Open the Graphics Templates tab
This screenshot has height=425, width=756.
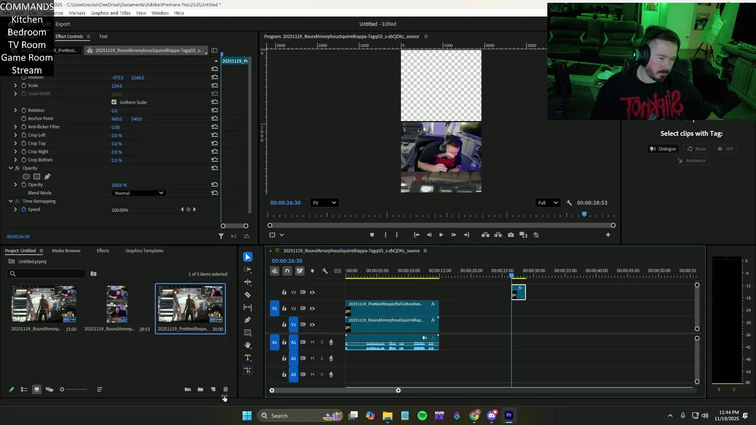144,251
